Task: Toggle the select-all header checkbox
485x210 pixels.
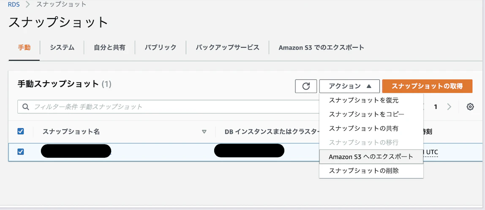Action: (x=20, y=132)
